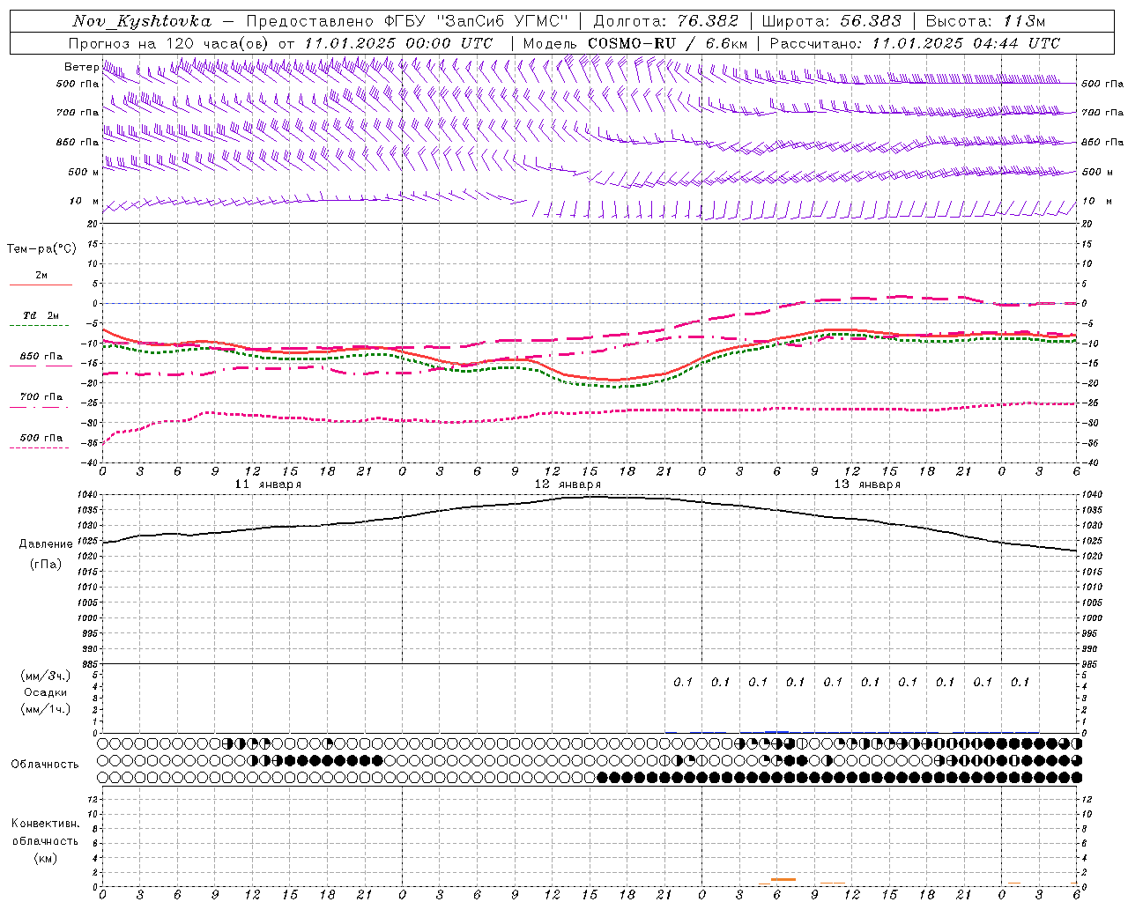The image size is (1128, 902).
Task: Click the largest orange convective cloud bar
Action: [x=783, y=879]
